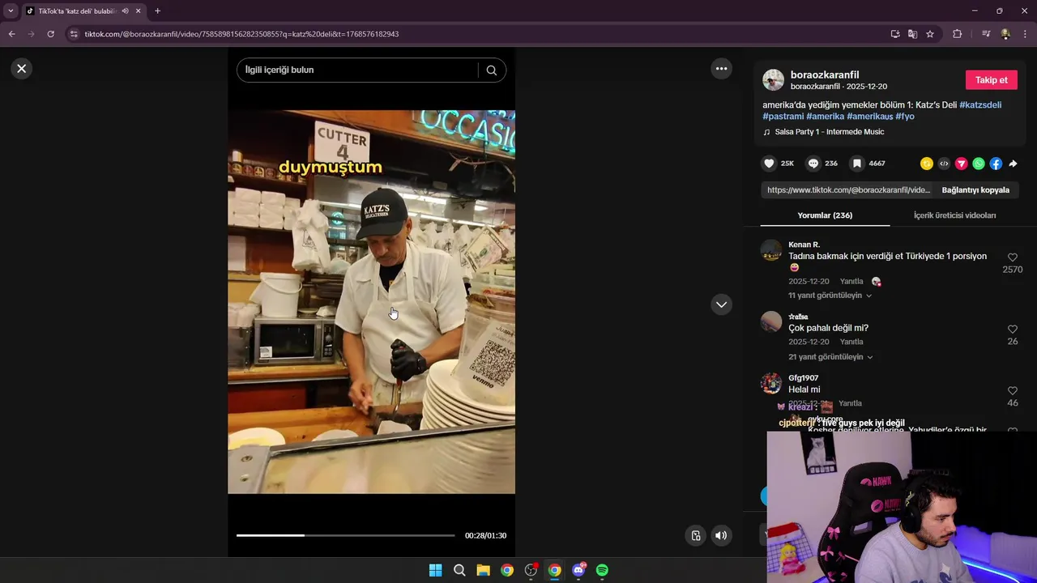Follow boraozkaranfil with 'Takip et' button
The width and height of the screenshot is (1037, 583).
click(991, 80)
